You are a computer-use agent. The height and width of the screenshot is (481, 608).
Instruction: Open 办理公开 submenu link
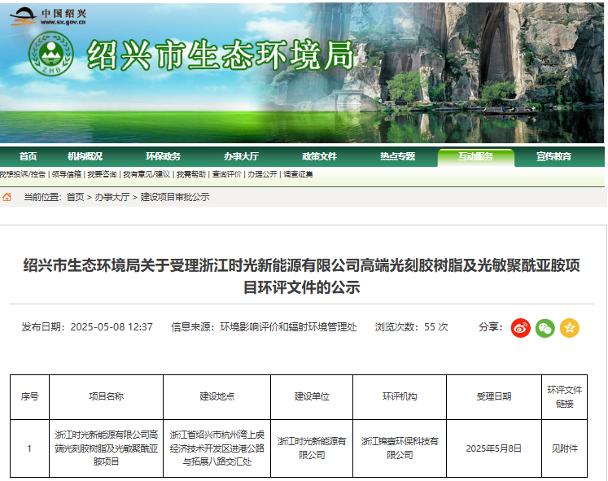pyautogui.click(x=263, y=174)
